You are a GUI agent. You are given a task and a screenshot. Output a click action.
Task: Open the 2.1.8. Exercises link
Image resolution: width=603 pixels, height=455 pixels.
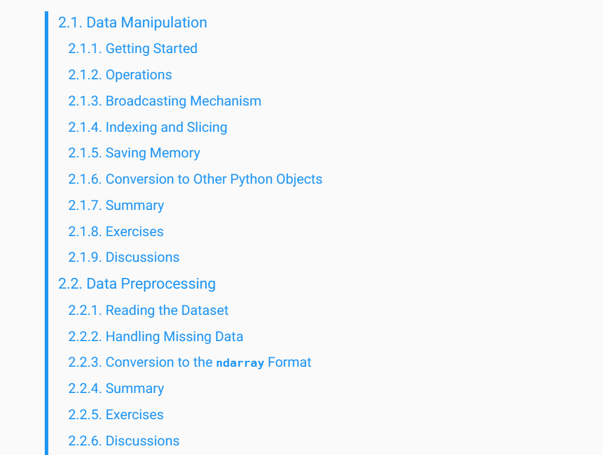coord(116,232)
